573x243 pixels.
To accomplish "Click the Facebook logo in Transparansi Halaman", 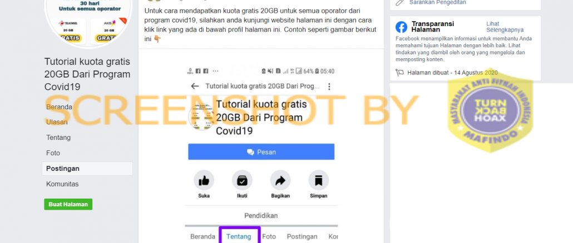I will (401, 27).
